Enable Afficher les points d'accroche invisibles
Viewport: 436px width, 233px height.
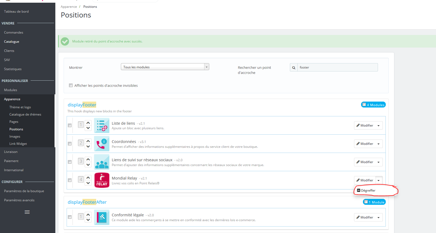click(71, 85)
